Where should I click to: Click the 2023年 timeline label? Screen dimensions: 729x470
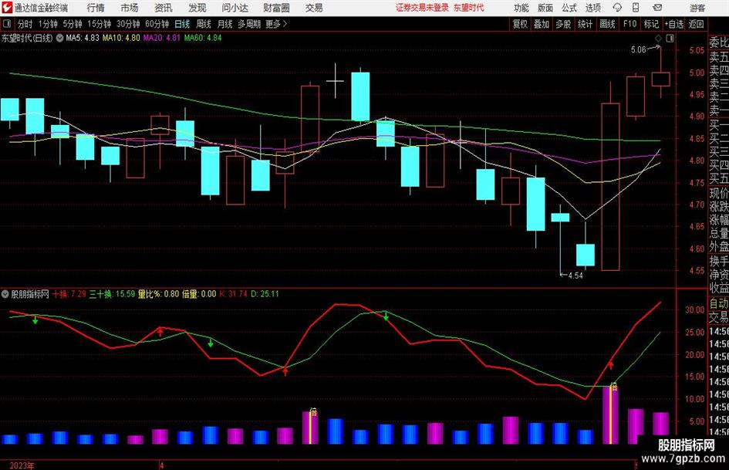click(22, 465)
